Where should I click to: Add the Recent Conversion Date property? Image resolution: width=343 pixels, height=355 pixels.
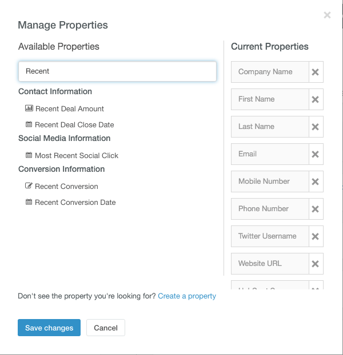pyautogui.click(x=75, y=203)
